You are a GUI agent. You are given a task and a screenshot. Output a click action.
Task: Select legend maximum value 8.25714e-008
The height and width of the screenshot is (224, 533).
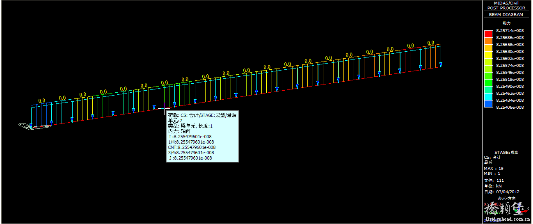click(x=510, y=30)
